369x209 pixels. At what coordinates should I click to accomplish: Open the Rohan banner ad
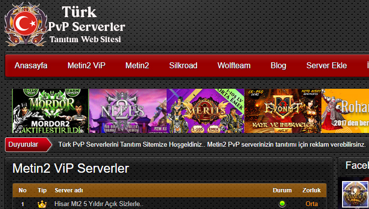pyautogui.click(x=345, y=111)
